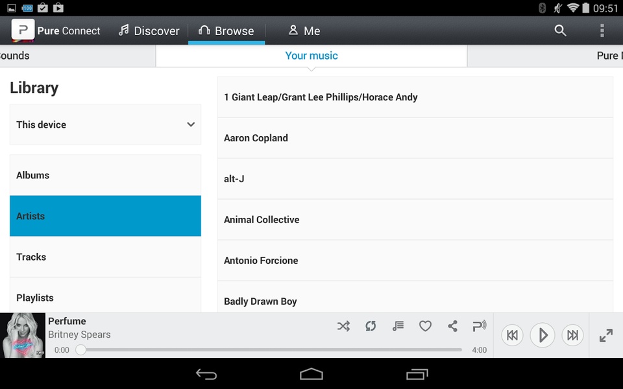The height and width of the screenshot is (389, 623).
Task: Toggle shuffle playback mode
Action: coord(343,326)
